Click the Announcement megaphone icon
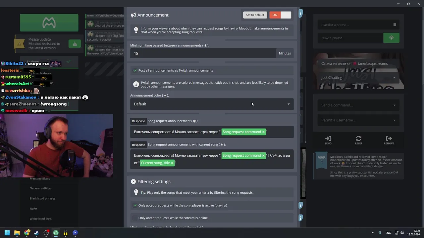The image size is (424, 238). click(133, 15)
